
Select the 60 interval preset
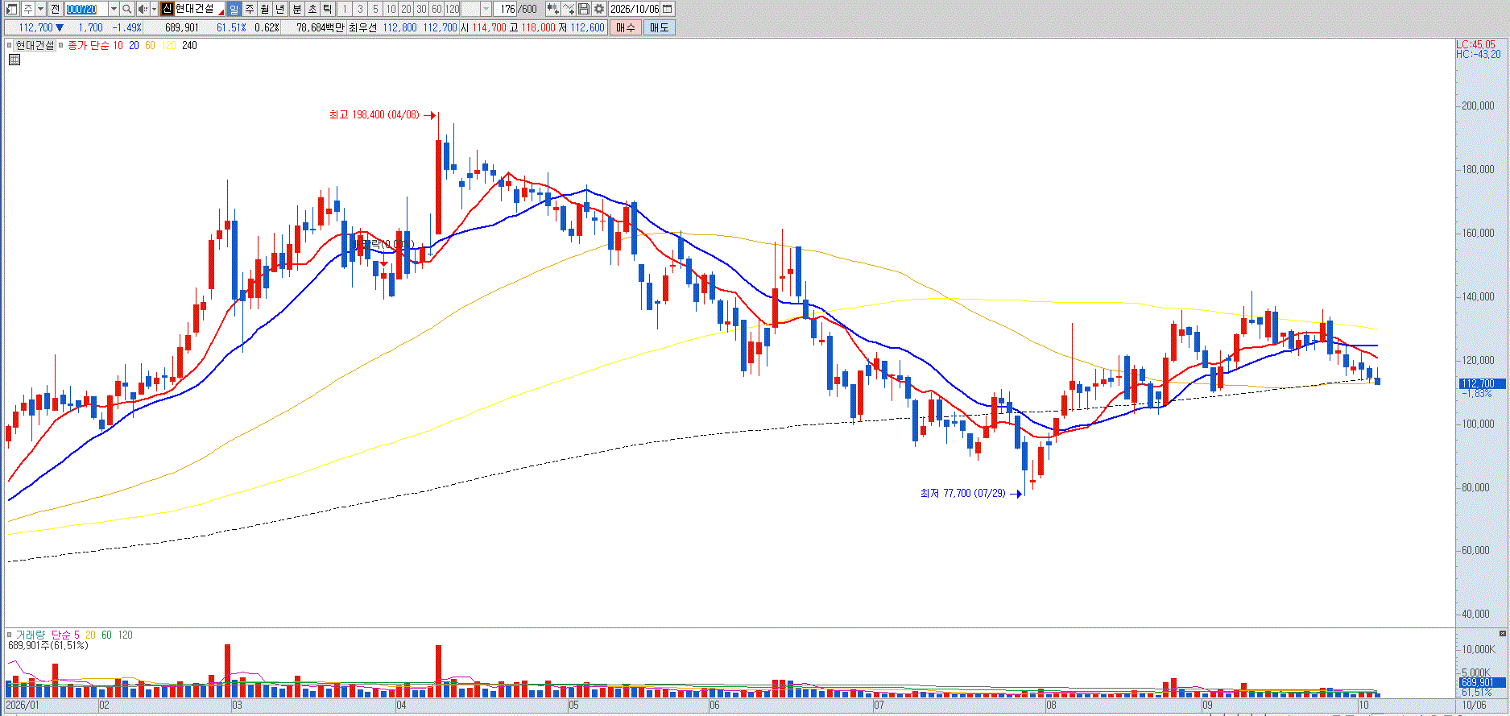pos(436,9)
